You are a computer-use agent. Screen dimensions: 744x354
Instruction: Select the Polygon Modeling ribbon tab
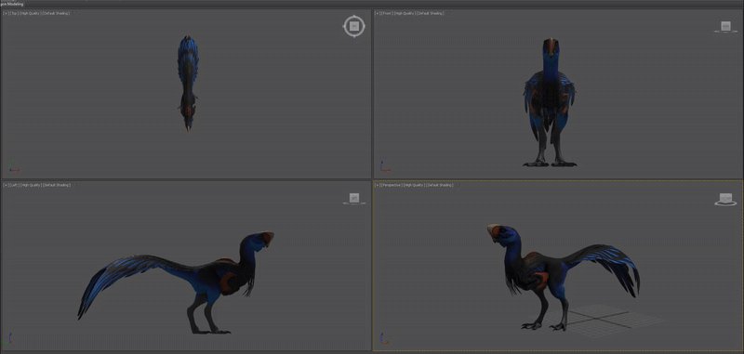[x=12, y=4]
